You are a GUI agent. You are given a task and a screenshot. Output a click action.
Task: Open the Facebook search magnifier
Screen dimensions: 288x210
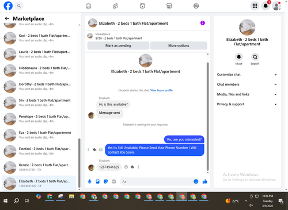click(19, 6)
